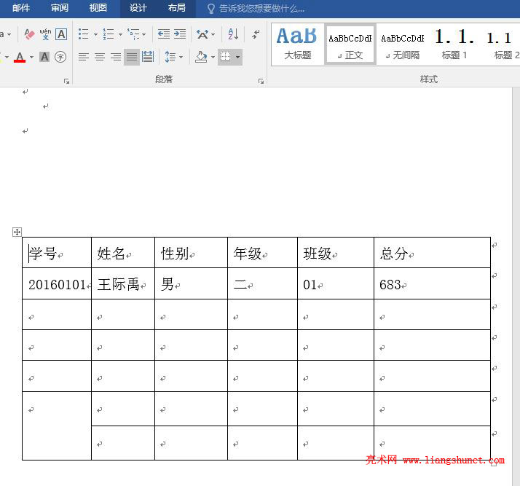Image resolution: width=520 pixels, height=486 pixels.
Task: Apply the 无间隔 style
Action: tap(403, 44)
